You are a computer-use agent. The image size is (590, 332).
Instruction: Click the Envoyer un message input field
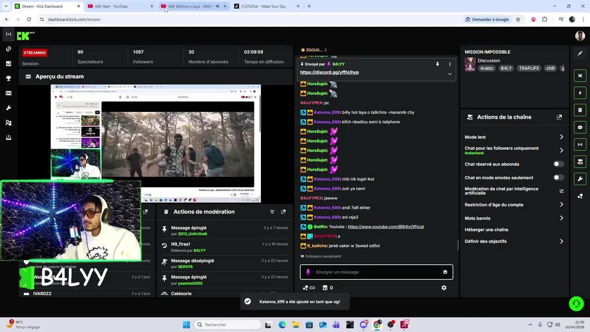click(377, 272)
